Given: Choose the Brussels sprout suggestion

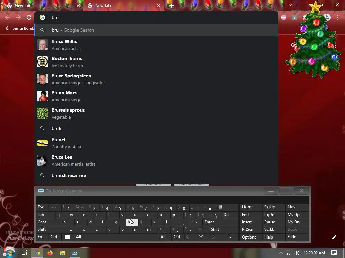Looking at the screenshot, I should click(156, 113).
